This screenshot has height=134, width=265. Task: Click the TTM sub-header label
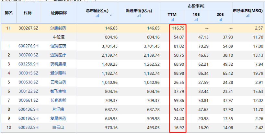(x=172, y=15)
